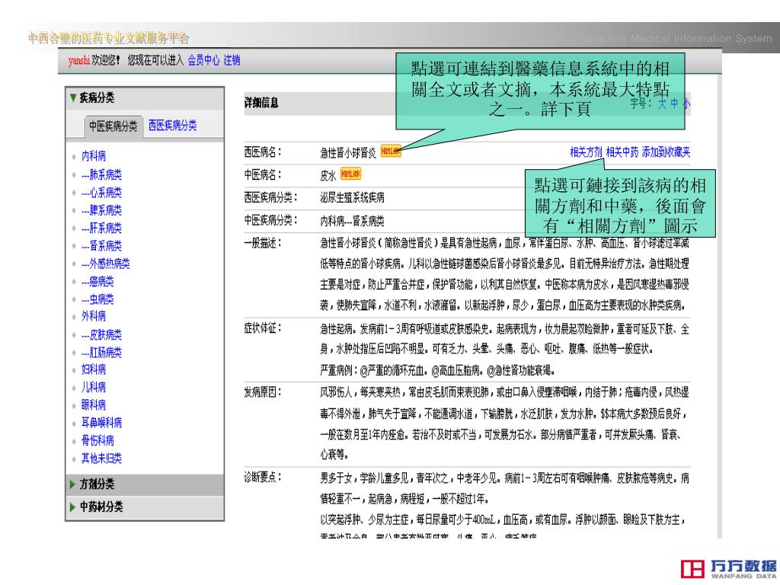Click 添加到收藏夹 link
Screen dimensions: 780x585
click(666, 152)
